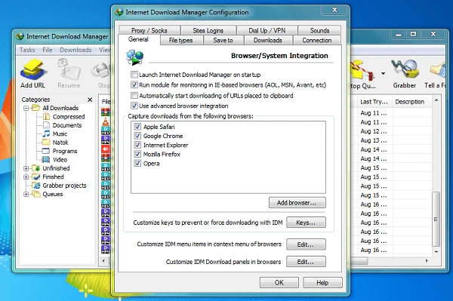Confirm with the OK button
This screenshot has width=453, height=301.
tap(279, 283)
